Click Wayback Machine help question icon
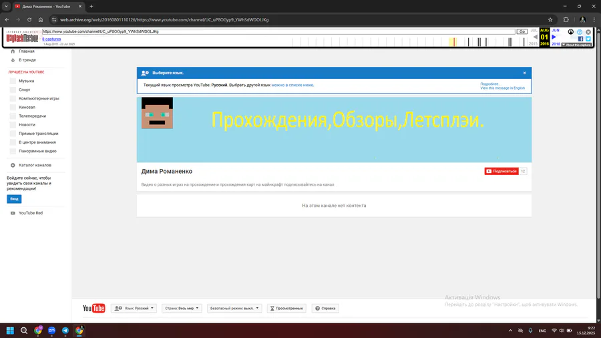 pos(580,32)
